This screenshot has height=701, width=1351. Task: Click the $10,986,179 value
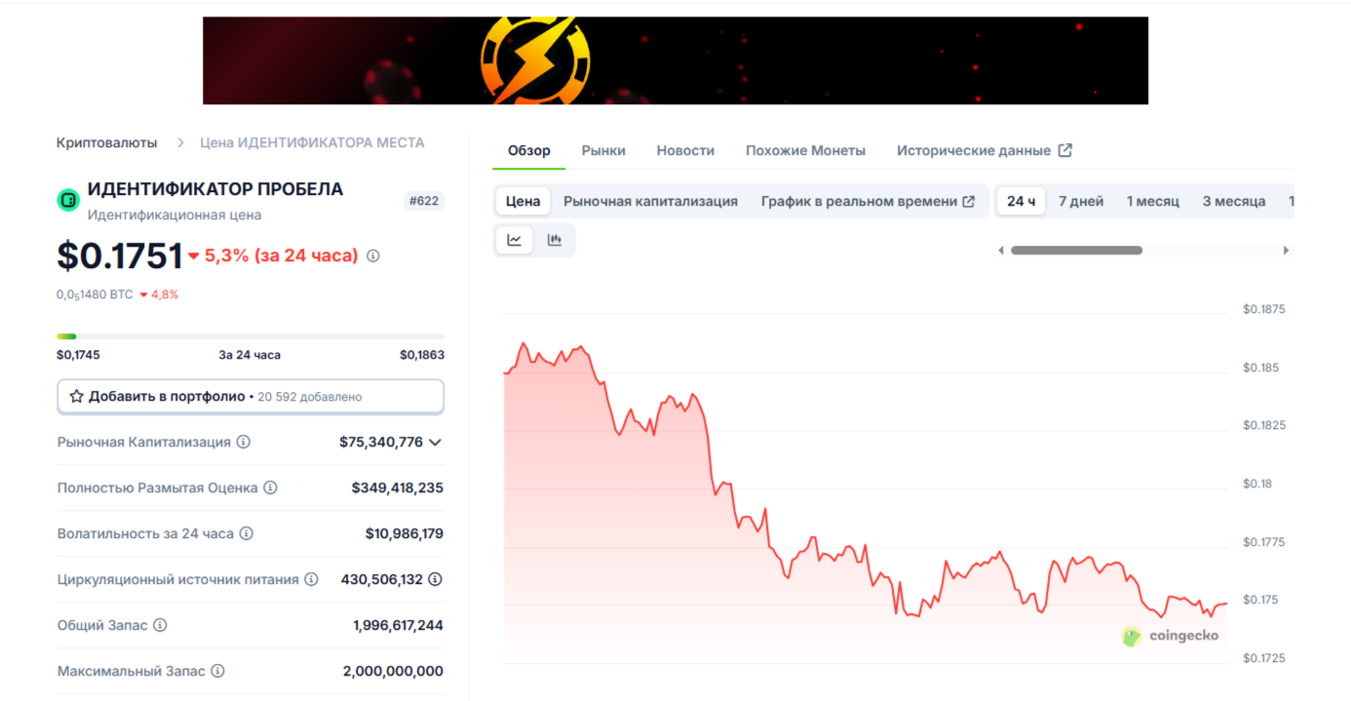pyautogui.click(x=405, y=533)
